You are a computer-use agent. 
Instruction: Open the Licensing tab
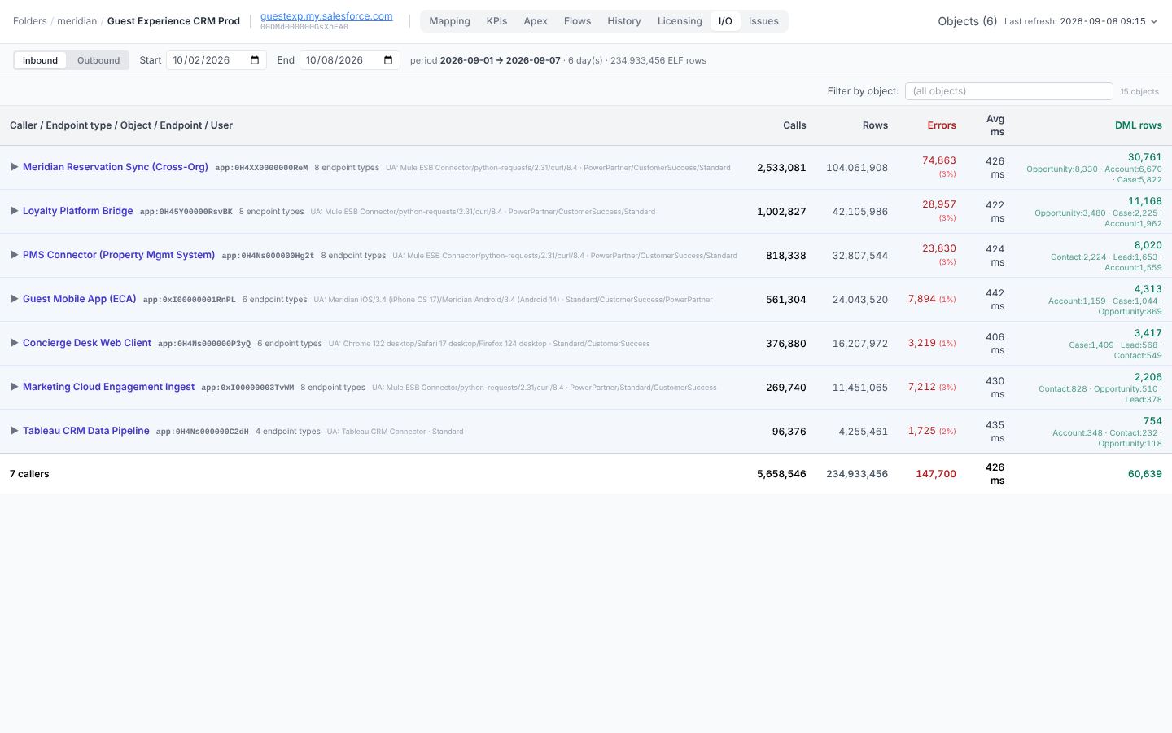pyautogui.click(x=680, y=21)
